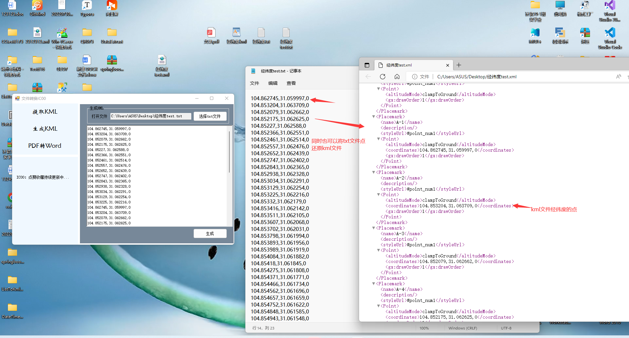Select the 好压 desktop shortcut
The image size is (629, 338).
(585, 35)
